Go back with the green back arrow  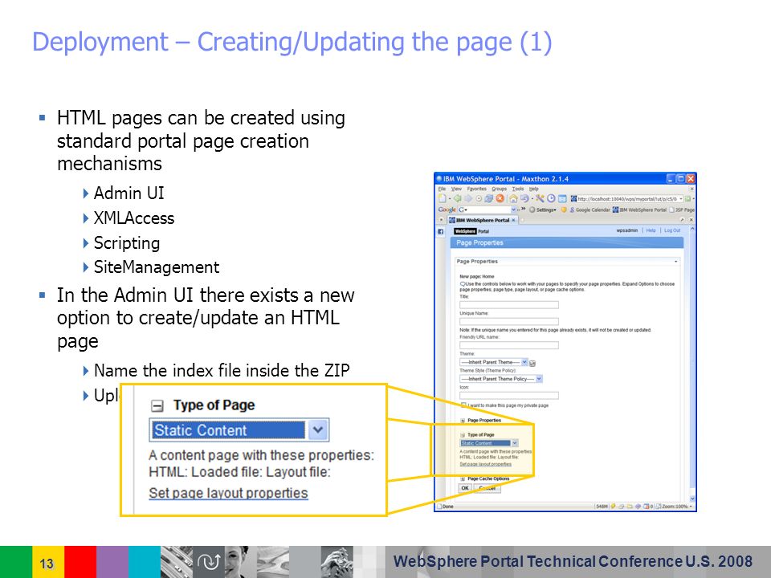pyautogui.click(x=457, y=198)
